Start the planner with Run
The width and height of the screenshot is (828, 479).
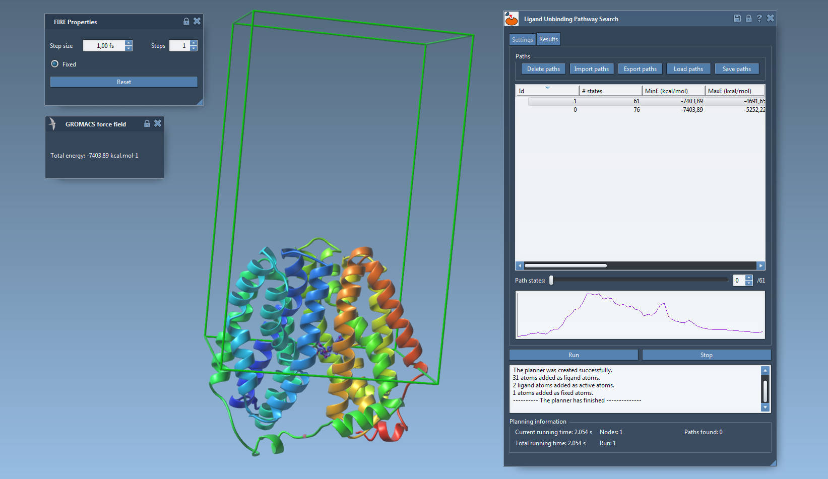pyautogui.click(x=574, y=355)
